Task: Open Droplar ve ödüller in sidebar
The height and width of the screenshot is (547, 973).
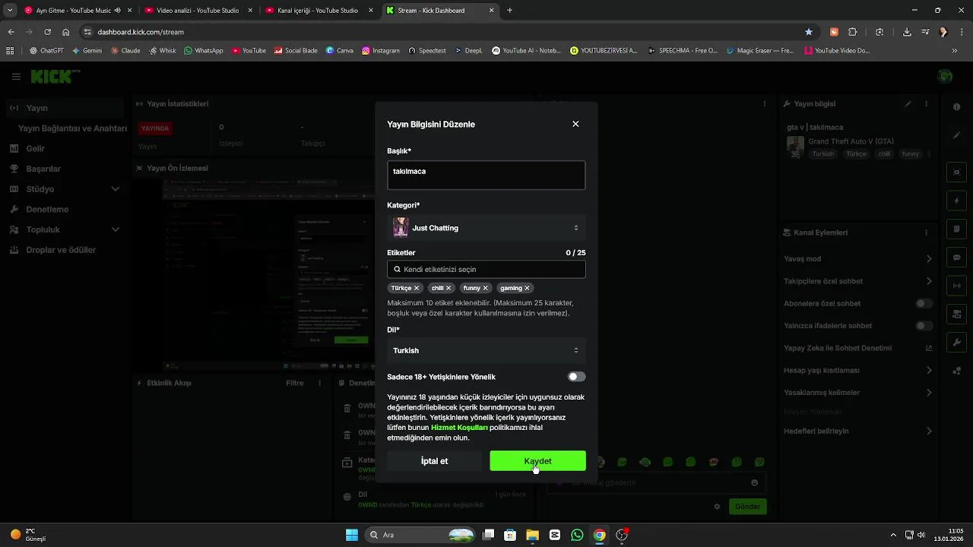Action: [x=65, y=250]
